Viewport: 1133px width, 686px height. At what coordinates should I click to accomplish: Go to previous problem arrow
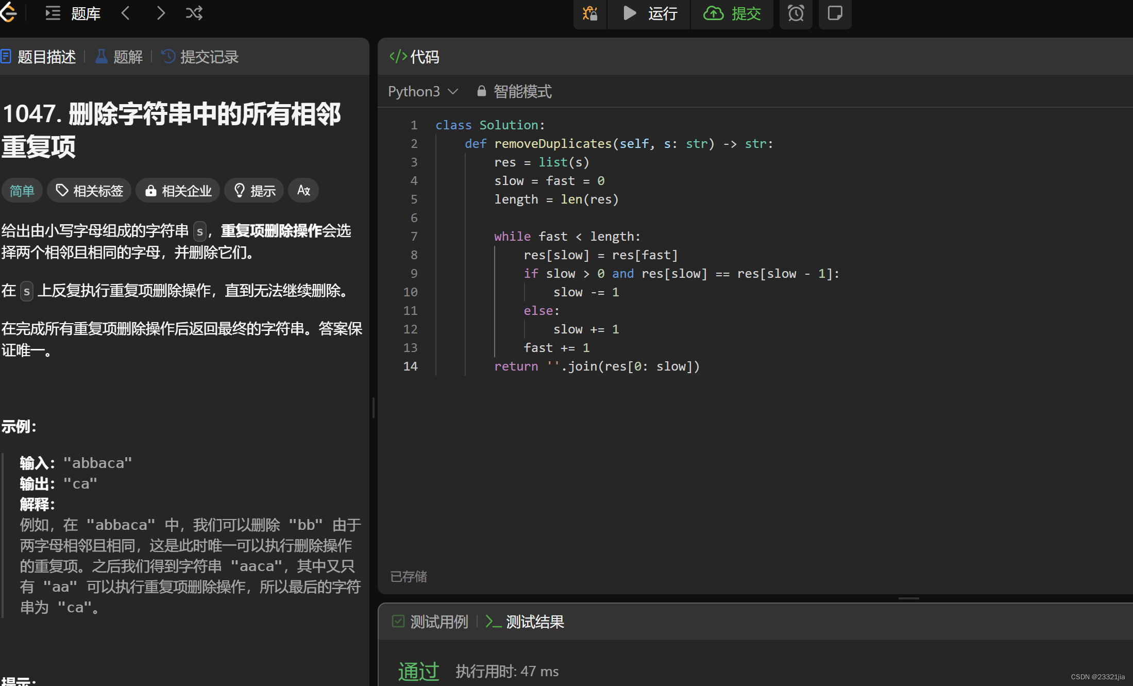pos(126,13)
